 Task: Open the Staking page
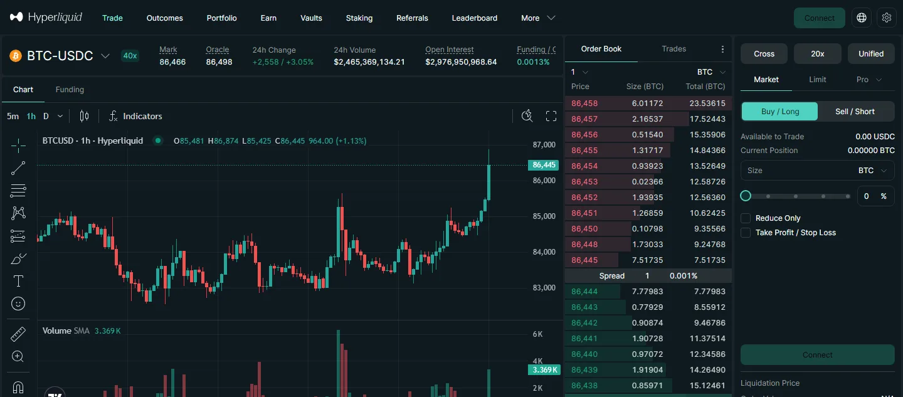click(359, 18)
